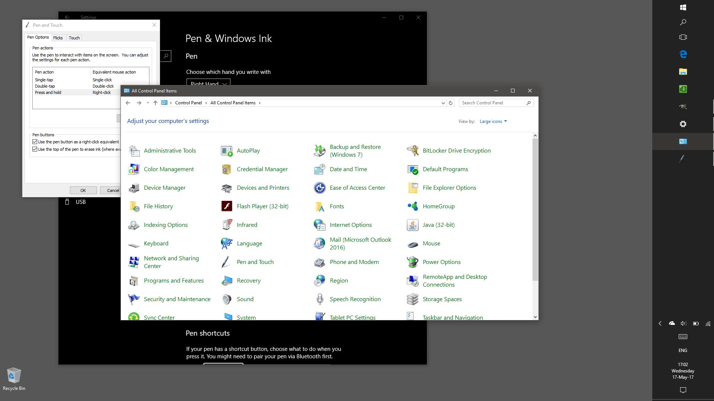Open Speech Recognition microphone icon

320,299
